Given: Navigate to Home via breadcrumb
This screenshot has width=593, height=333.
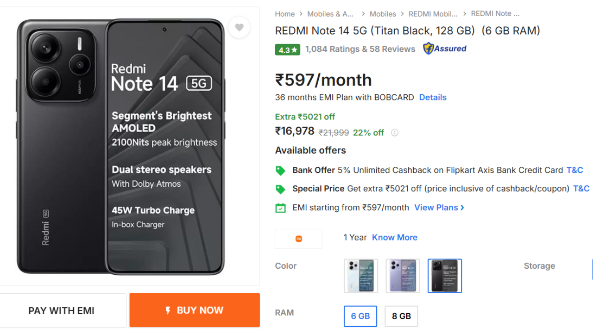Looking at the screenshot, I should click(284, 14).
